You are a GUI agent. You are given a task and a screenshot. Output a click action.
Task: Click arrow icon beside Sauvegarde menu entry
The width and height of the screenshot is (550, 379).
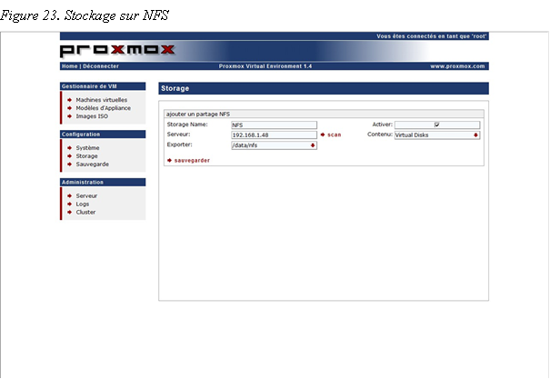[x=69, y=165]
